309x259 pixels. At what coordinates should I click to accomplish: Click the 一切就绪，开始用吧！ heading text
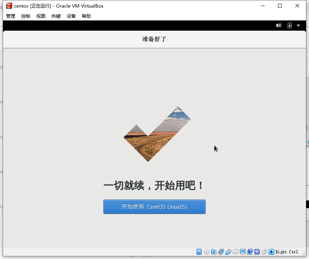[x=153, y=186]
